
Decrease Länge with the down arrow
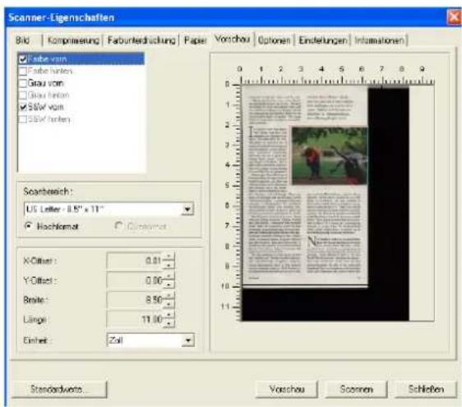coord(169,324)
